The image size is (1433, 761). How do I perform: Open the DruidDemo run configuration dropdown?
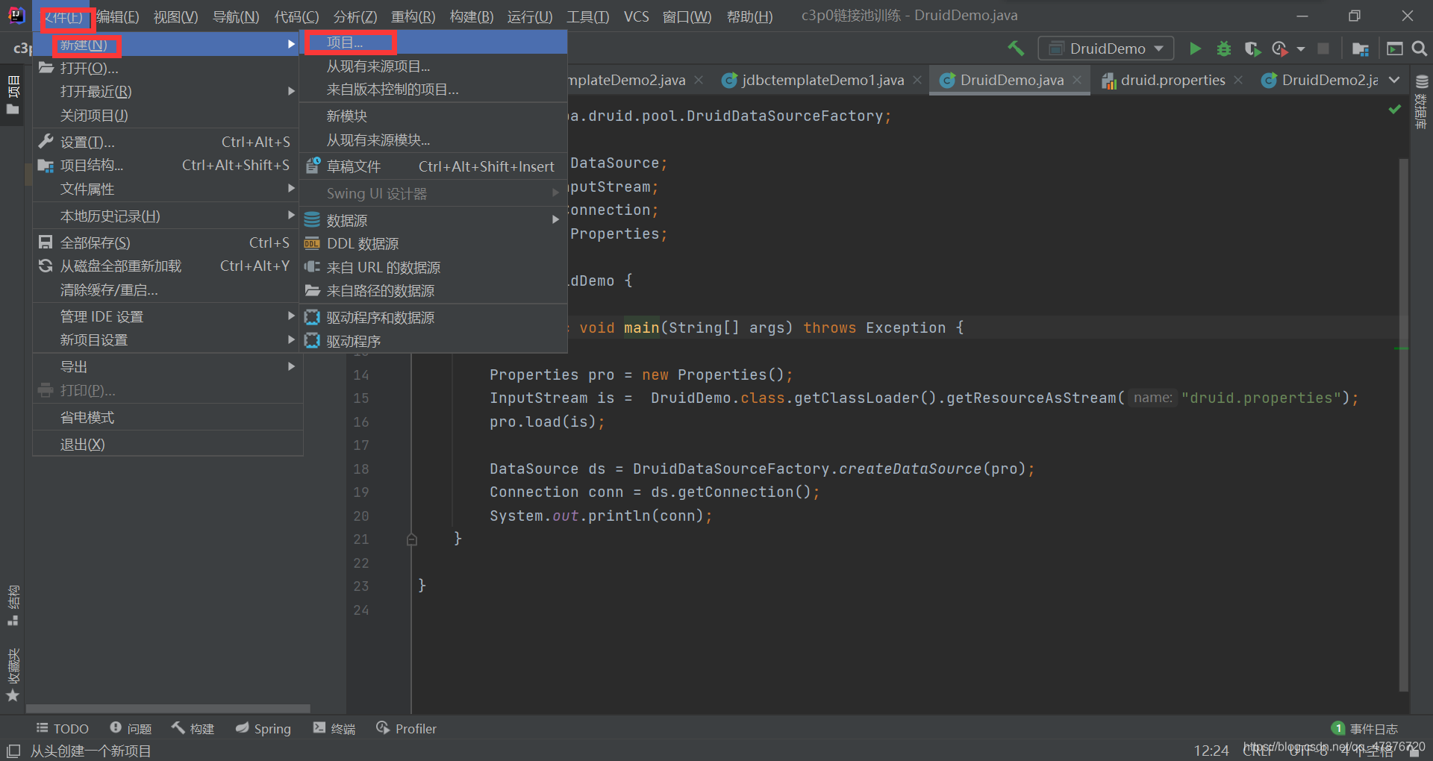(1105, 48)
